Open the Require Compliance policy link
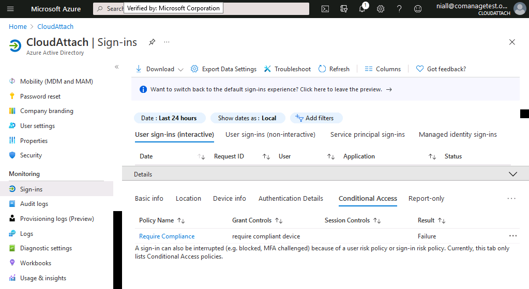This screenshot has width=529, height=289. (167, 236)
